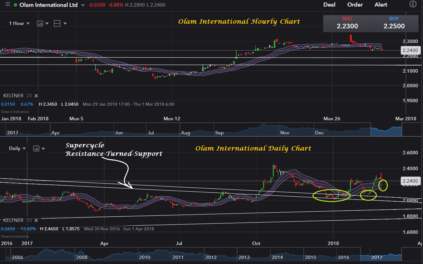This screenshot has height=264, width=423.
Task: Click the '13.42%' value under the daily chart
Action: pos(28,229)
